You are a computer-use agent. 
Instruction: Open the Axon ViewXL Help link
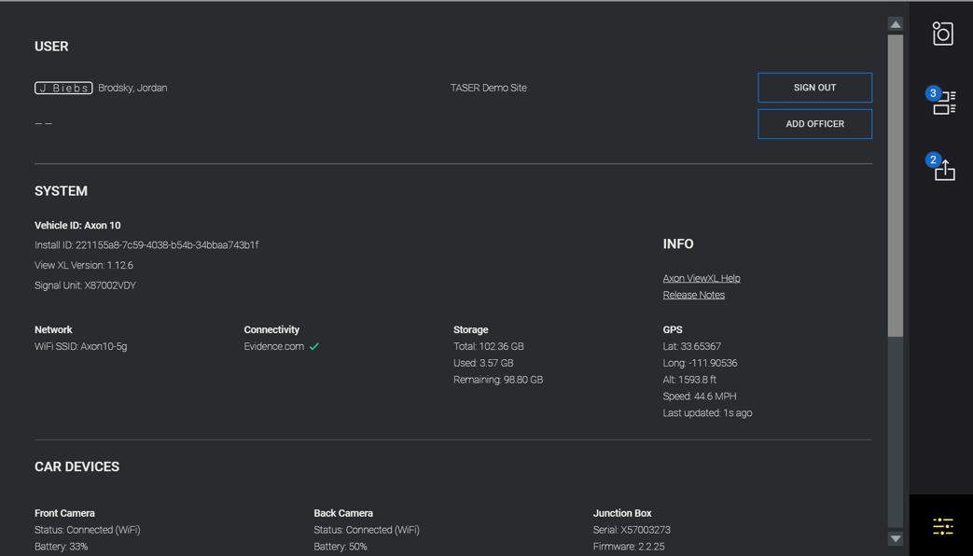(x=701, y=277)
